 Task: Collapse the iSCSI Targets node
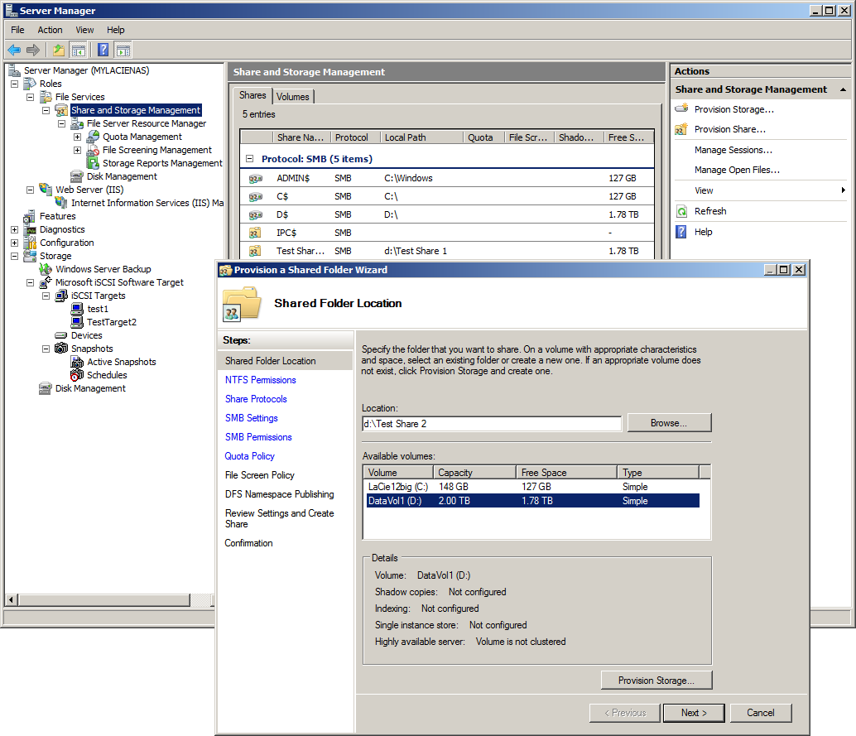[46, 296]
